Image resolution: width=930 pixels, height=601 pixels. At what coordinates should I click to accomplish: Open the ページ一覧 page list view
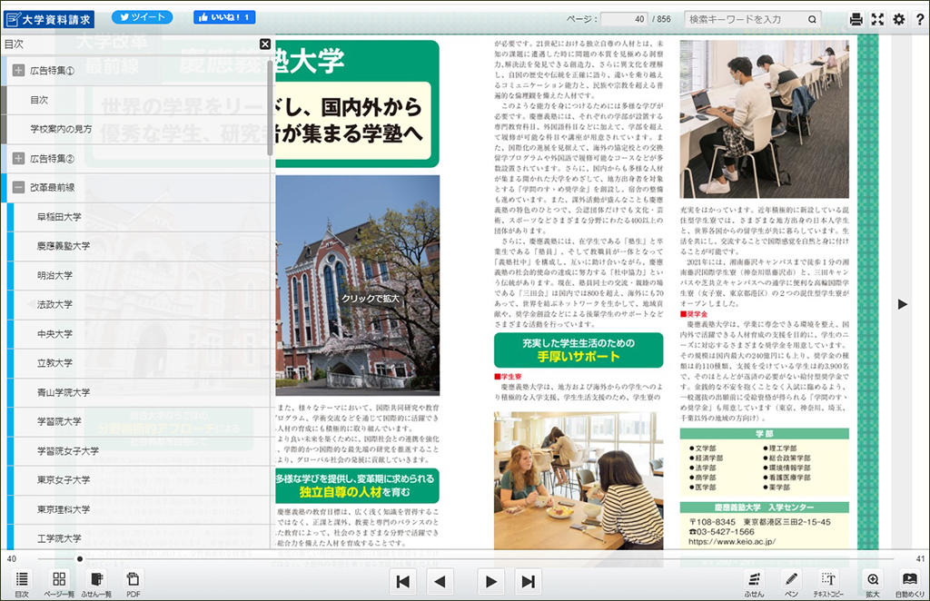58,582
